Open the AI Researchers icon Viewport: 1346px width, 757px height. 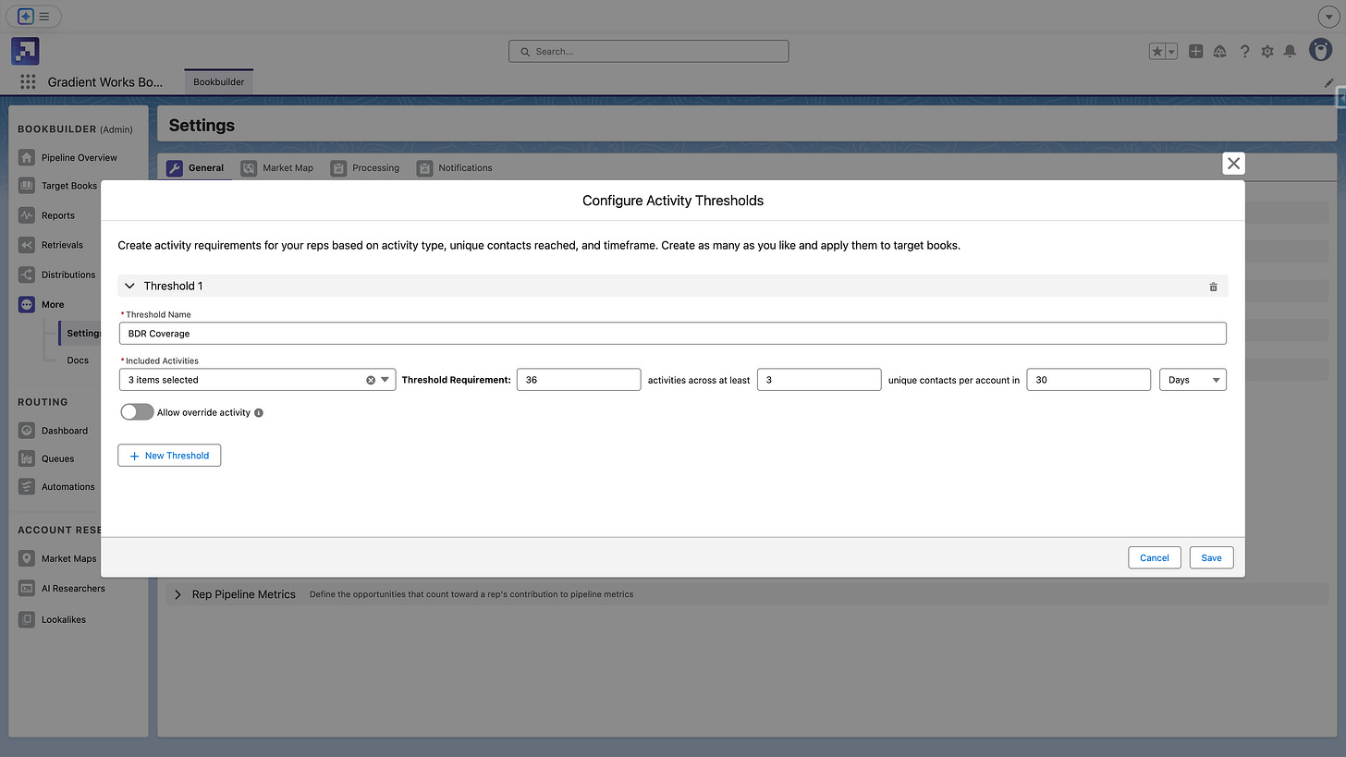point(27,588)
